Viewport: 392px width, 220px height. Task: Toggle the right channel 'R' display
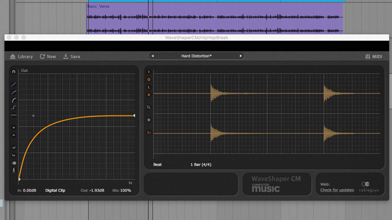coord(149,95)
